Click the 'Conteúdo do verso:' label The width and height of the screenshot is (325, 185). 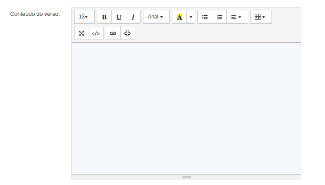tap(35, 14)
